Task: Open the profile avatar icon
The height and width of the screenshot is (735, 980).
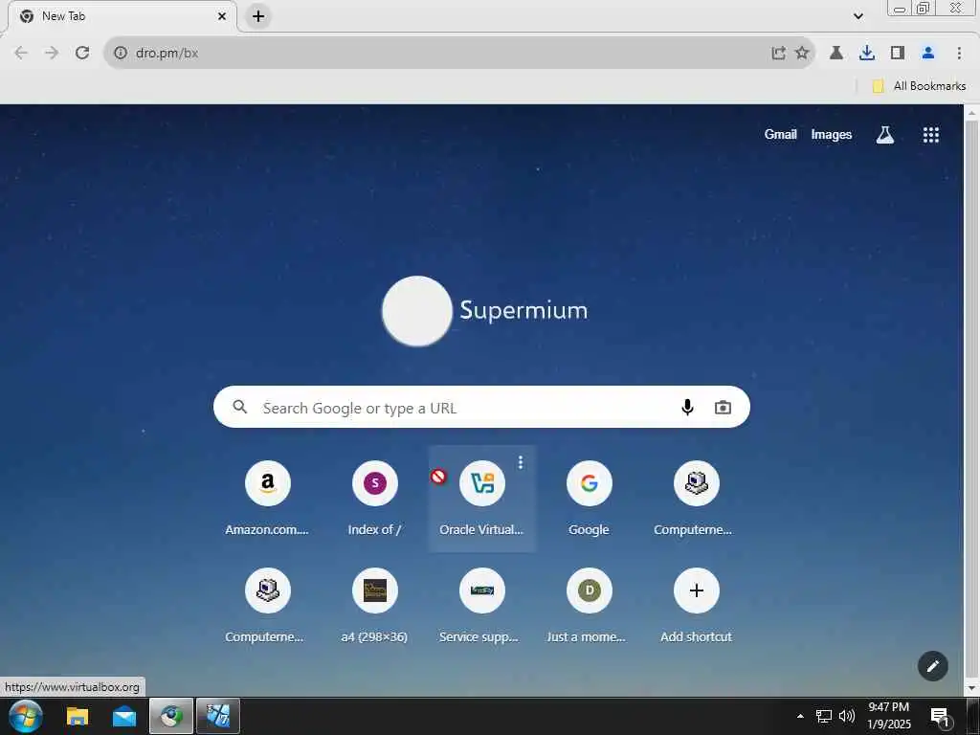Action: (x=928, y=53)
